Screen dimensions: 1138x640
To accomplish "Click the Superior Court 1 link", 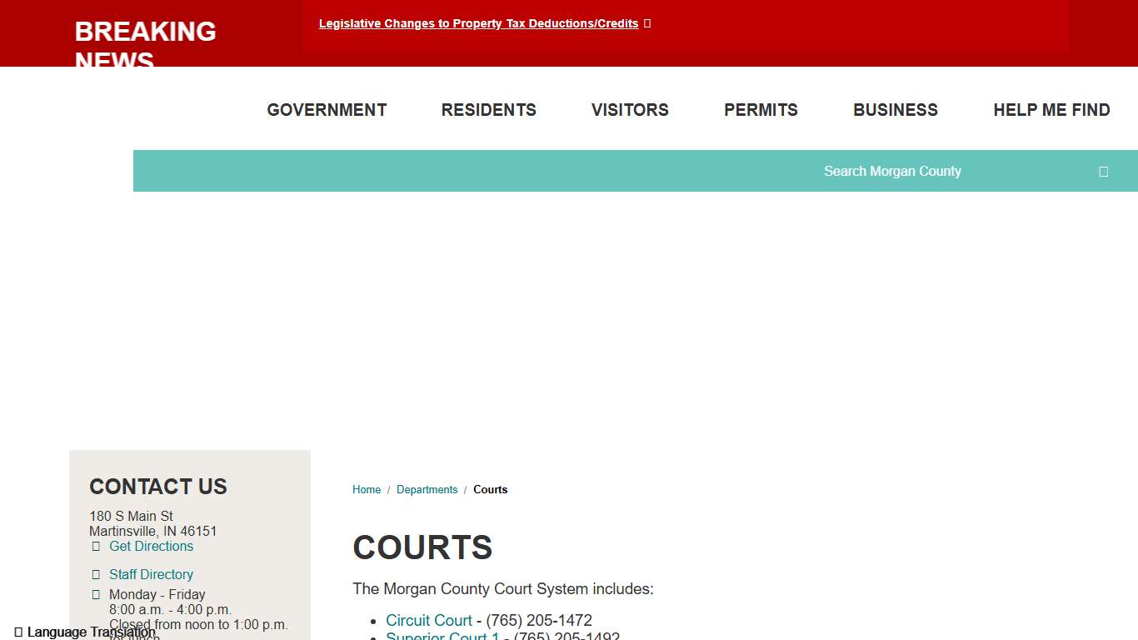I will click(x=442, y=636).
